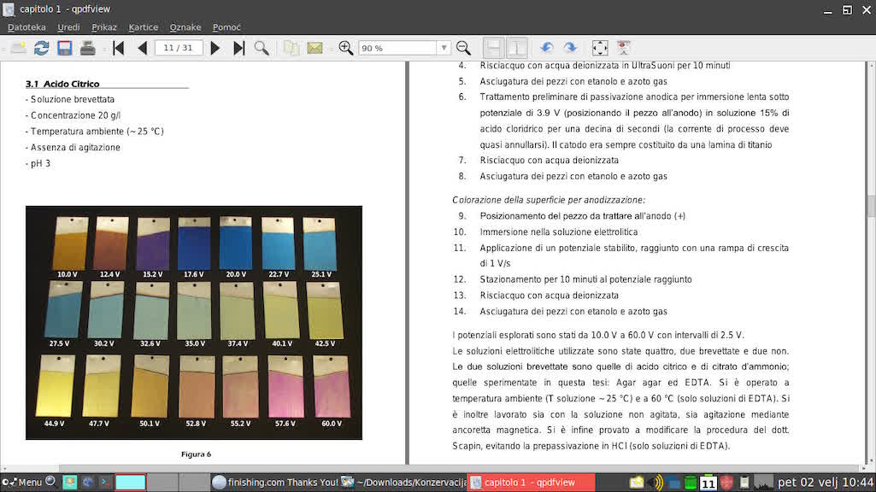The height and width of the screenshot is (492, 876).
Task: Open the Oznake menu
Action: pyautogui.click(x=185, y=27)
